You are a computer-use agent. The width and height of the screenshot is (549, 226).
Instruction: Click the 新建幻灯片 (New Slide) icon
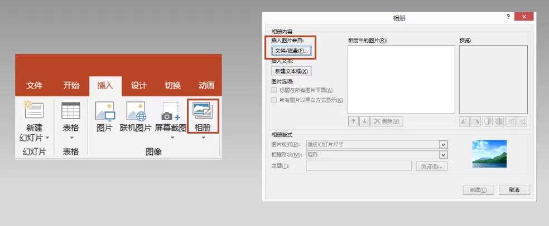point(33,110)
